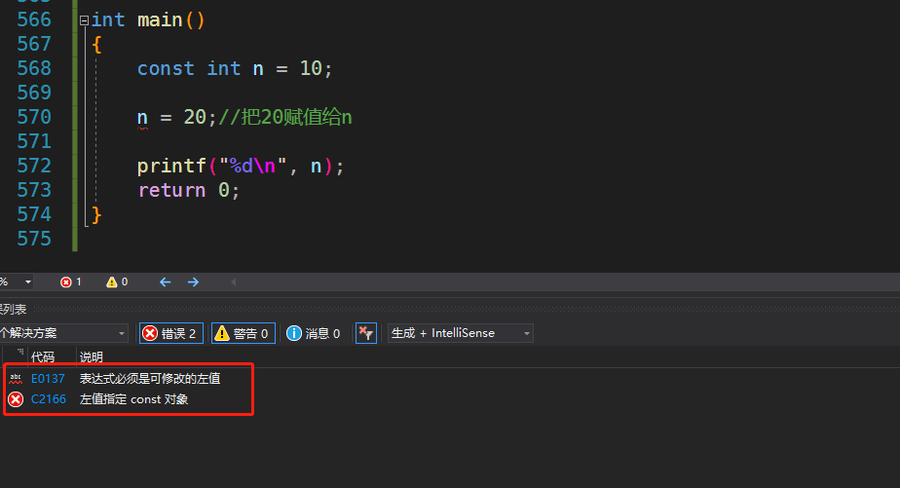Click the clear filters funnel icon
The image size is (900, 488).
coord(366,333)
